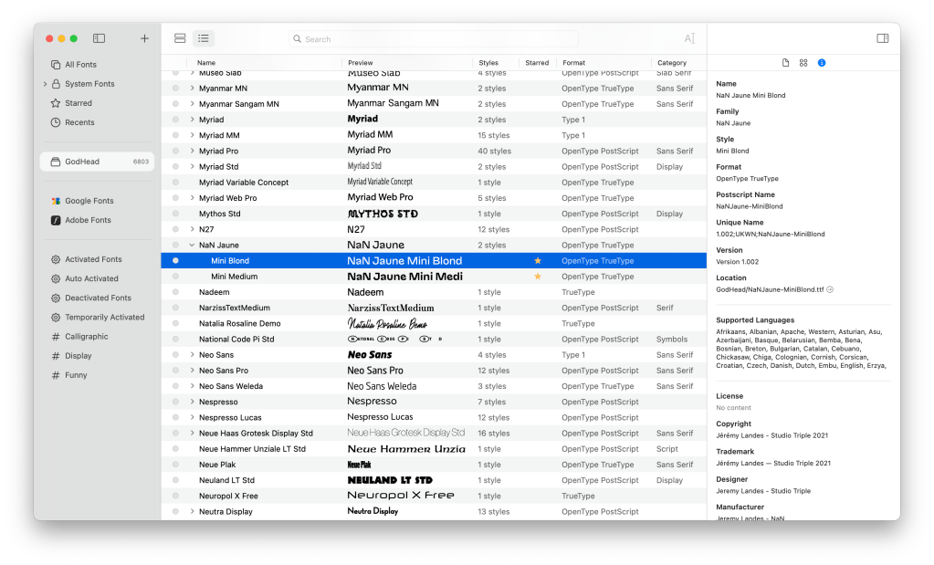
Task: Switch to grid view layout
Action: point(180,38)
